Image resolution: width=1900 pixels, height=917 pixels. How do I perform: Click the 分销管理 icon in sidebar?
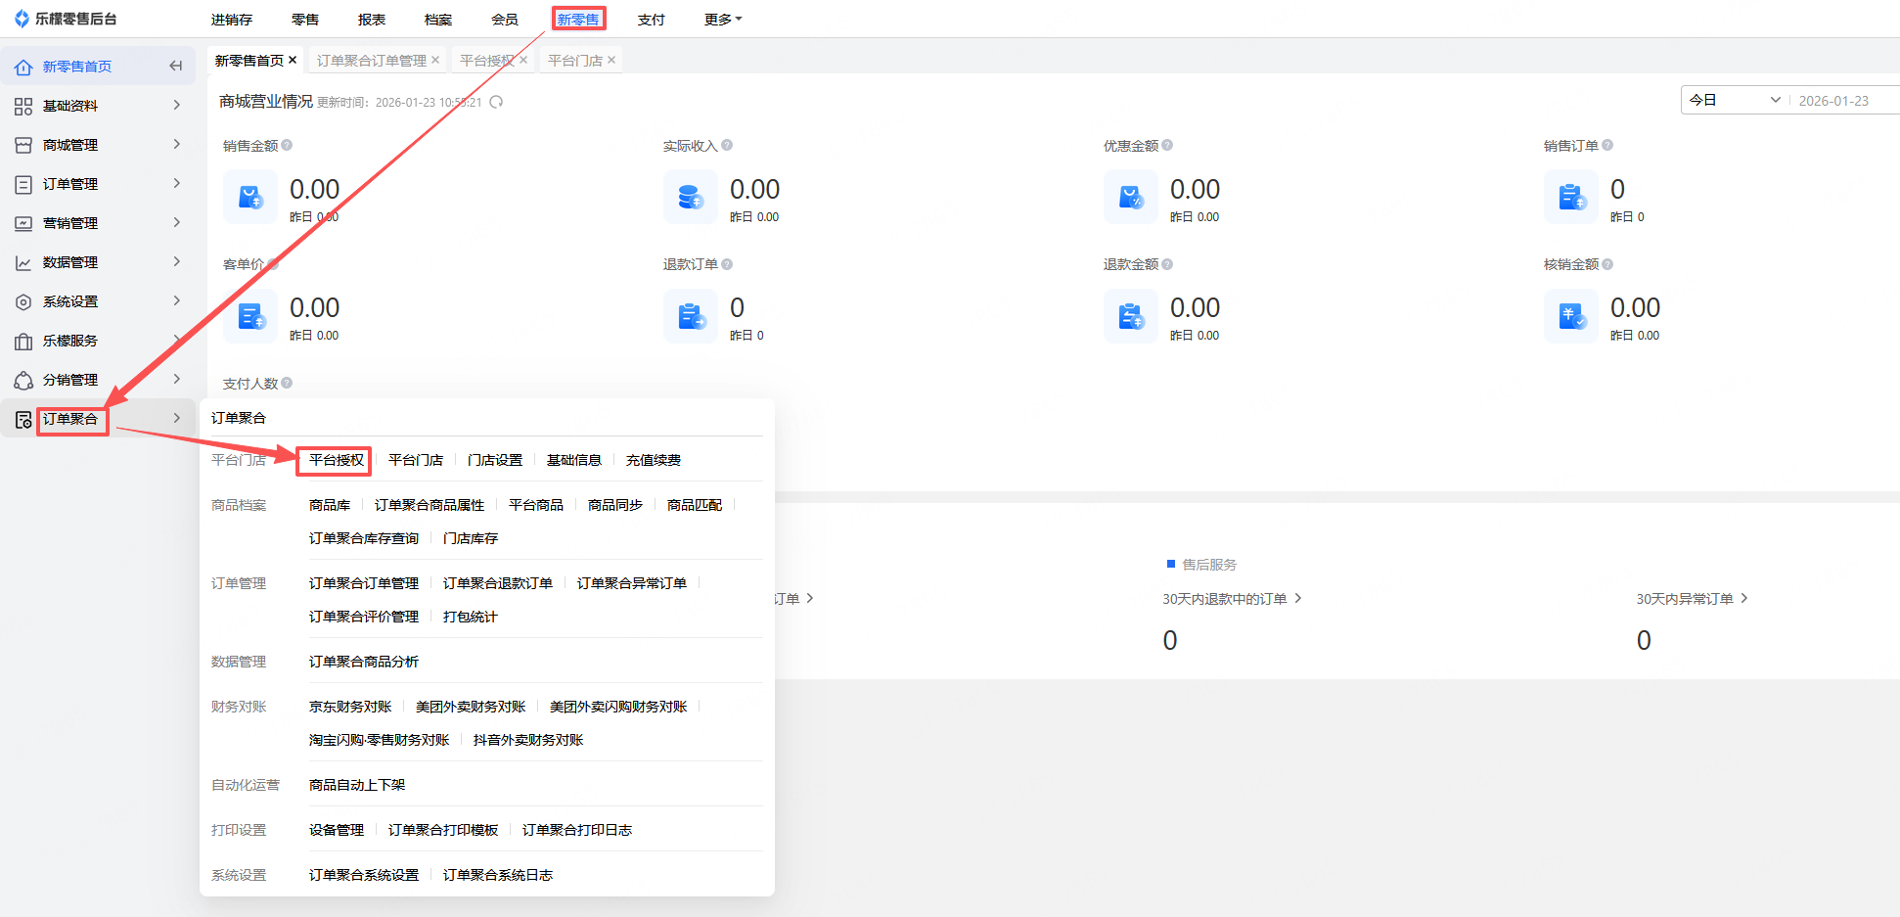click(x=23, y=380)
